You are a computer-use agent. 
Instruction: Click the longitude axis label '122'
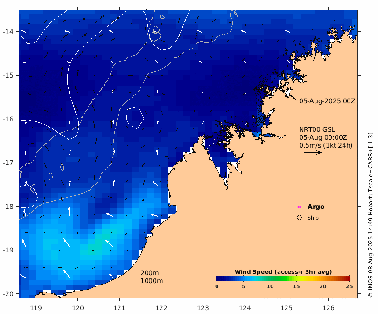(161, 308)
